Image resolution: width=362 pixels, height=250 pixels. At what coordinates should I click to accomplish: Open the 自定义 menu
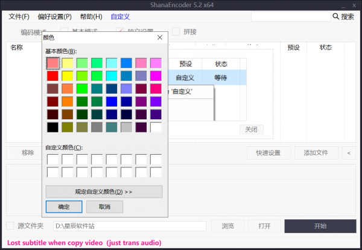click(x=120, y=17)
